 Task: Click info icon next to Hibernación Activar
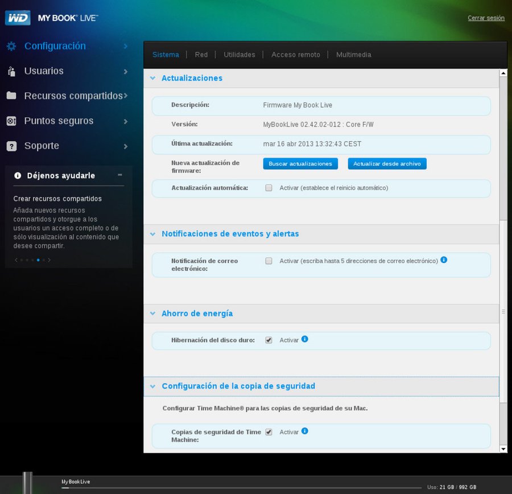pyautogui.click(x=305, y=339)
